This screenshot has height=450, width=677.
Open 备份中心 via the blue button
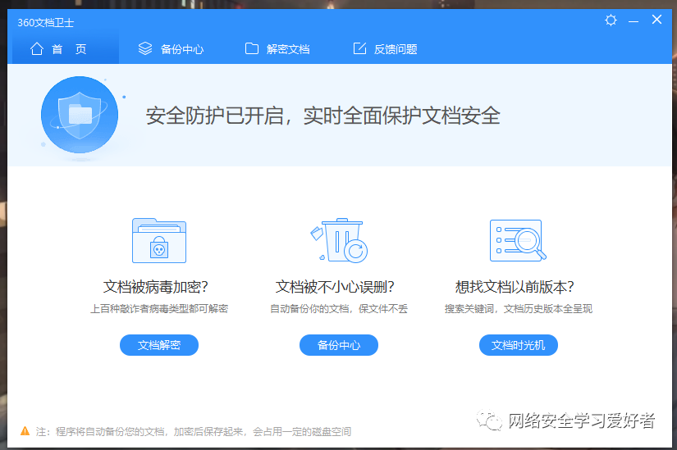pos(339,345)
